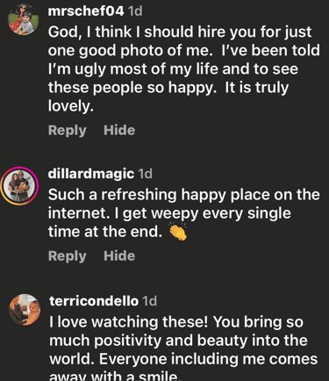Tap the 'It is truly lovely' sentence
This screenshot has height=381, width=329.
click(168, 97)
